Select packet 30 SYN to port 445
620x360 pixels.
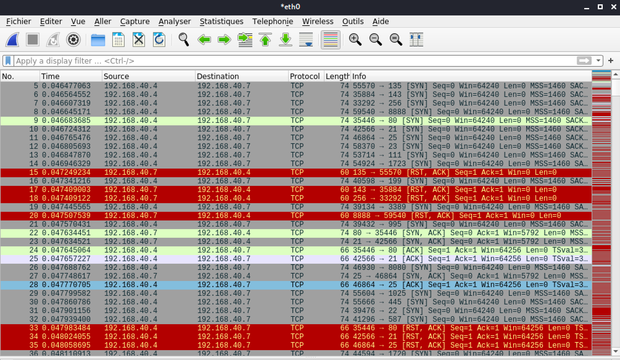point(296,302)
